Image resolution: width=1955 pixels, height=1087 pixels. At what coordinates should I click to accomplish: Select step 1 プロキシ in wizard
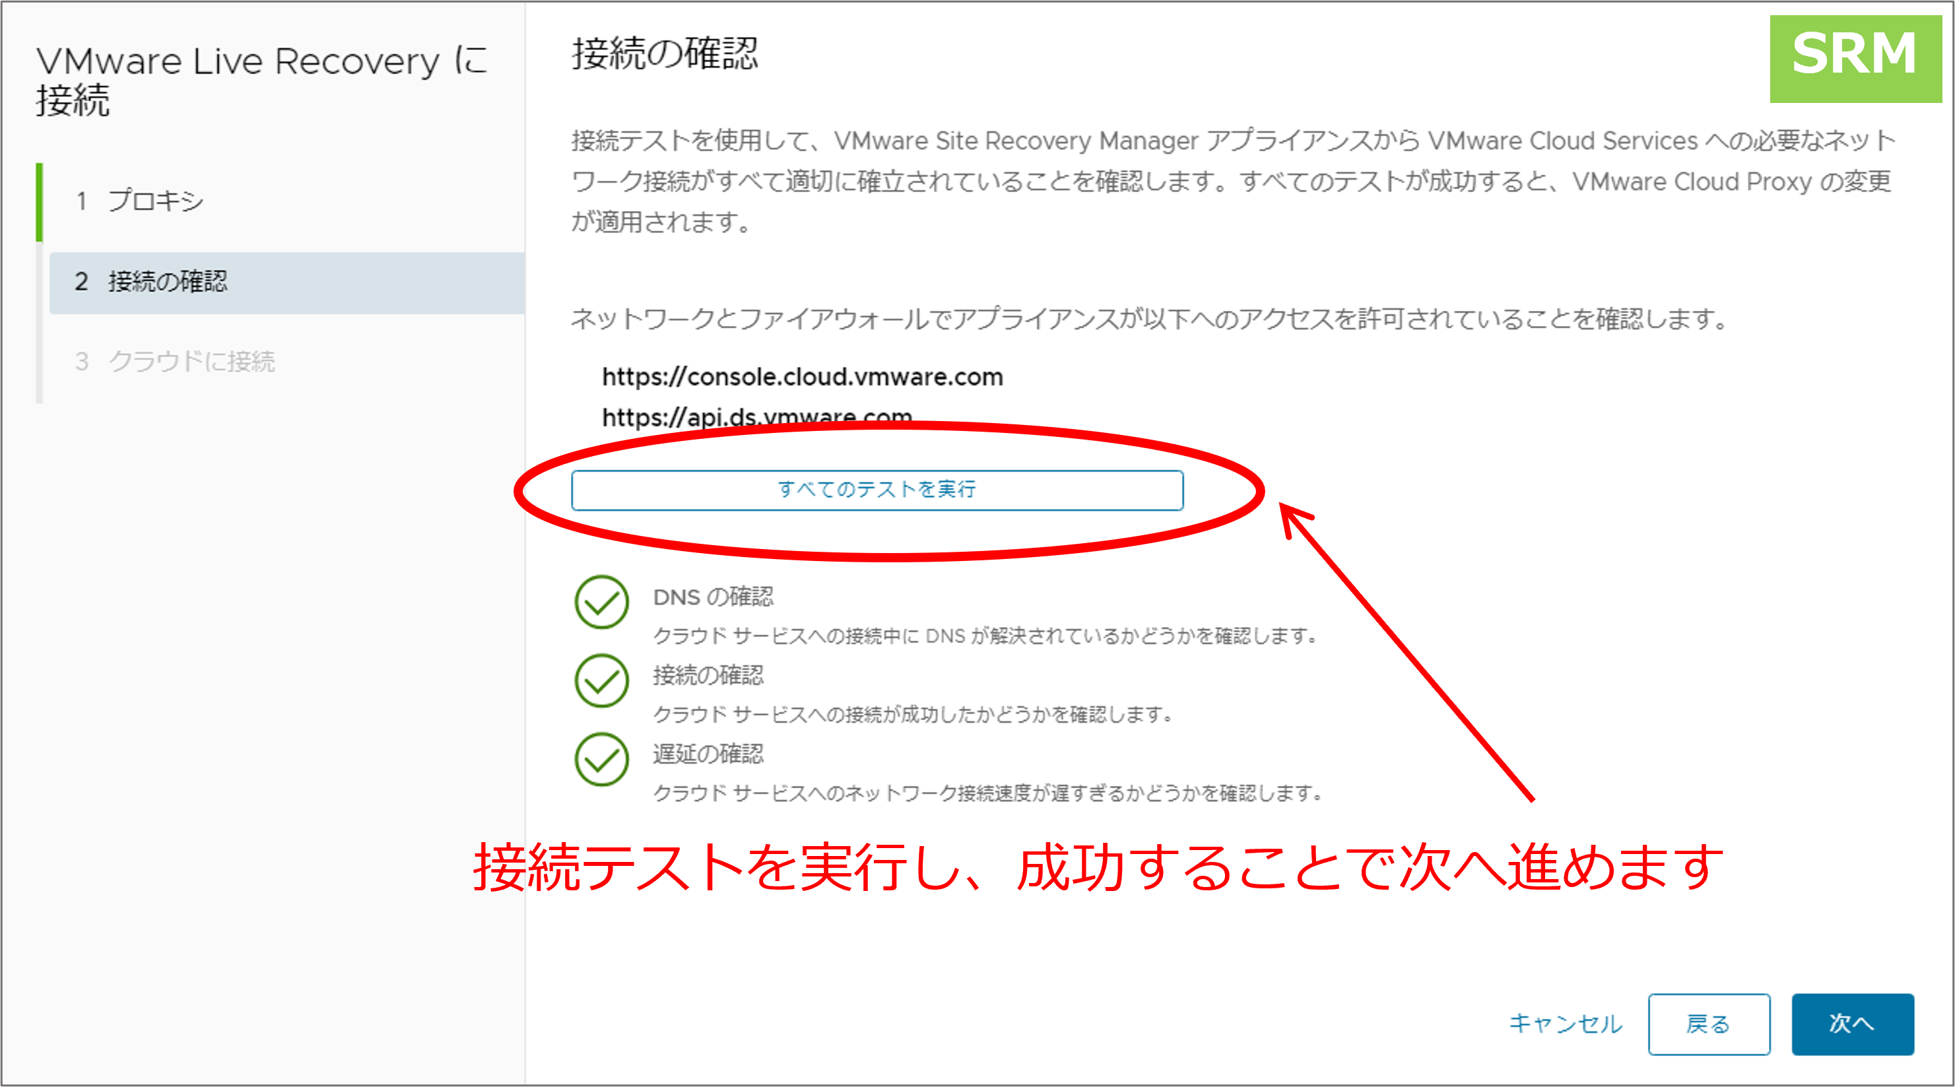tap(287, 201)
